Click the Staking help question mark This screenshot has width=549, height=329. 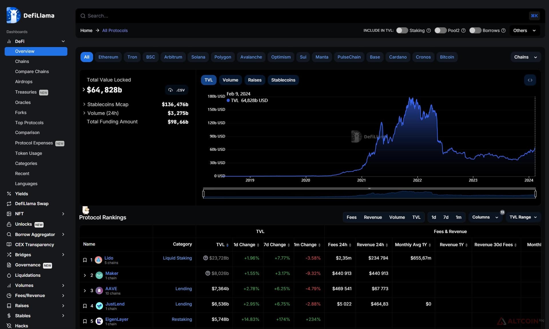(x=428, y=31)
